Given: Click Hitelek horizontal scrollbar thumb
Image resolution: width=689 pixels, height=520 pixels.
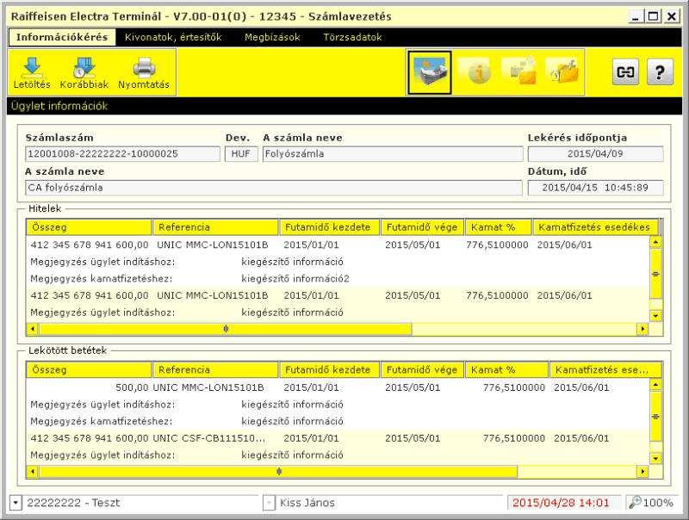Looking at the screenshot, I should click(x=226, y=329).
